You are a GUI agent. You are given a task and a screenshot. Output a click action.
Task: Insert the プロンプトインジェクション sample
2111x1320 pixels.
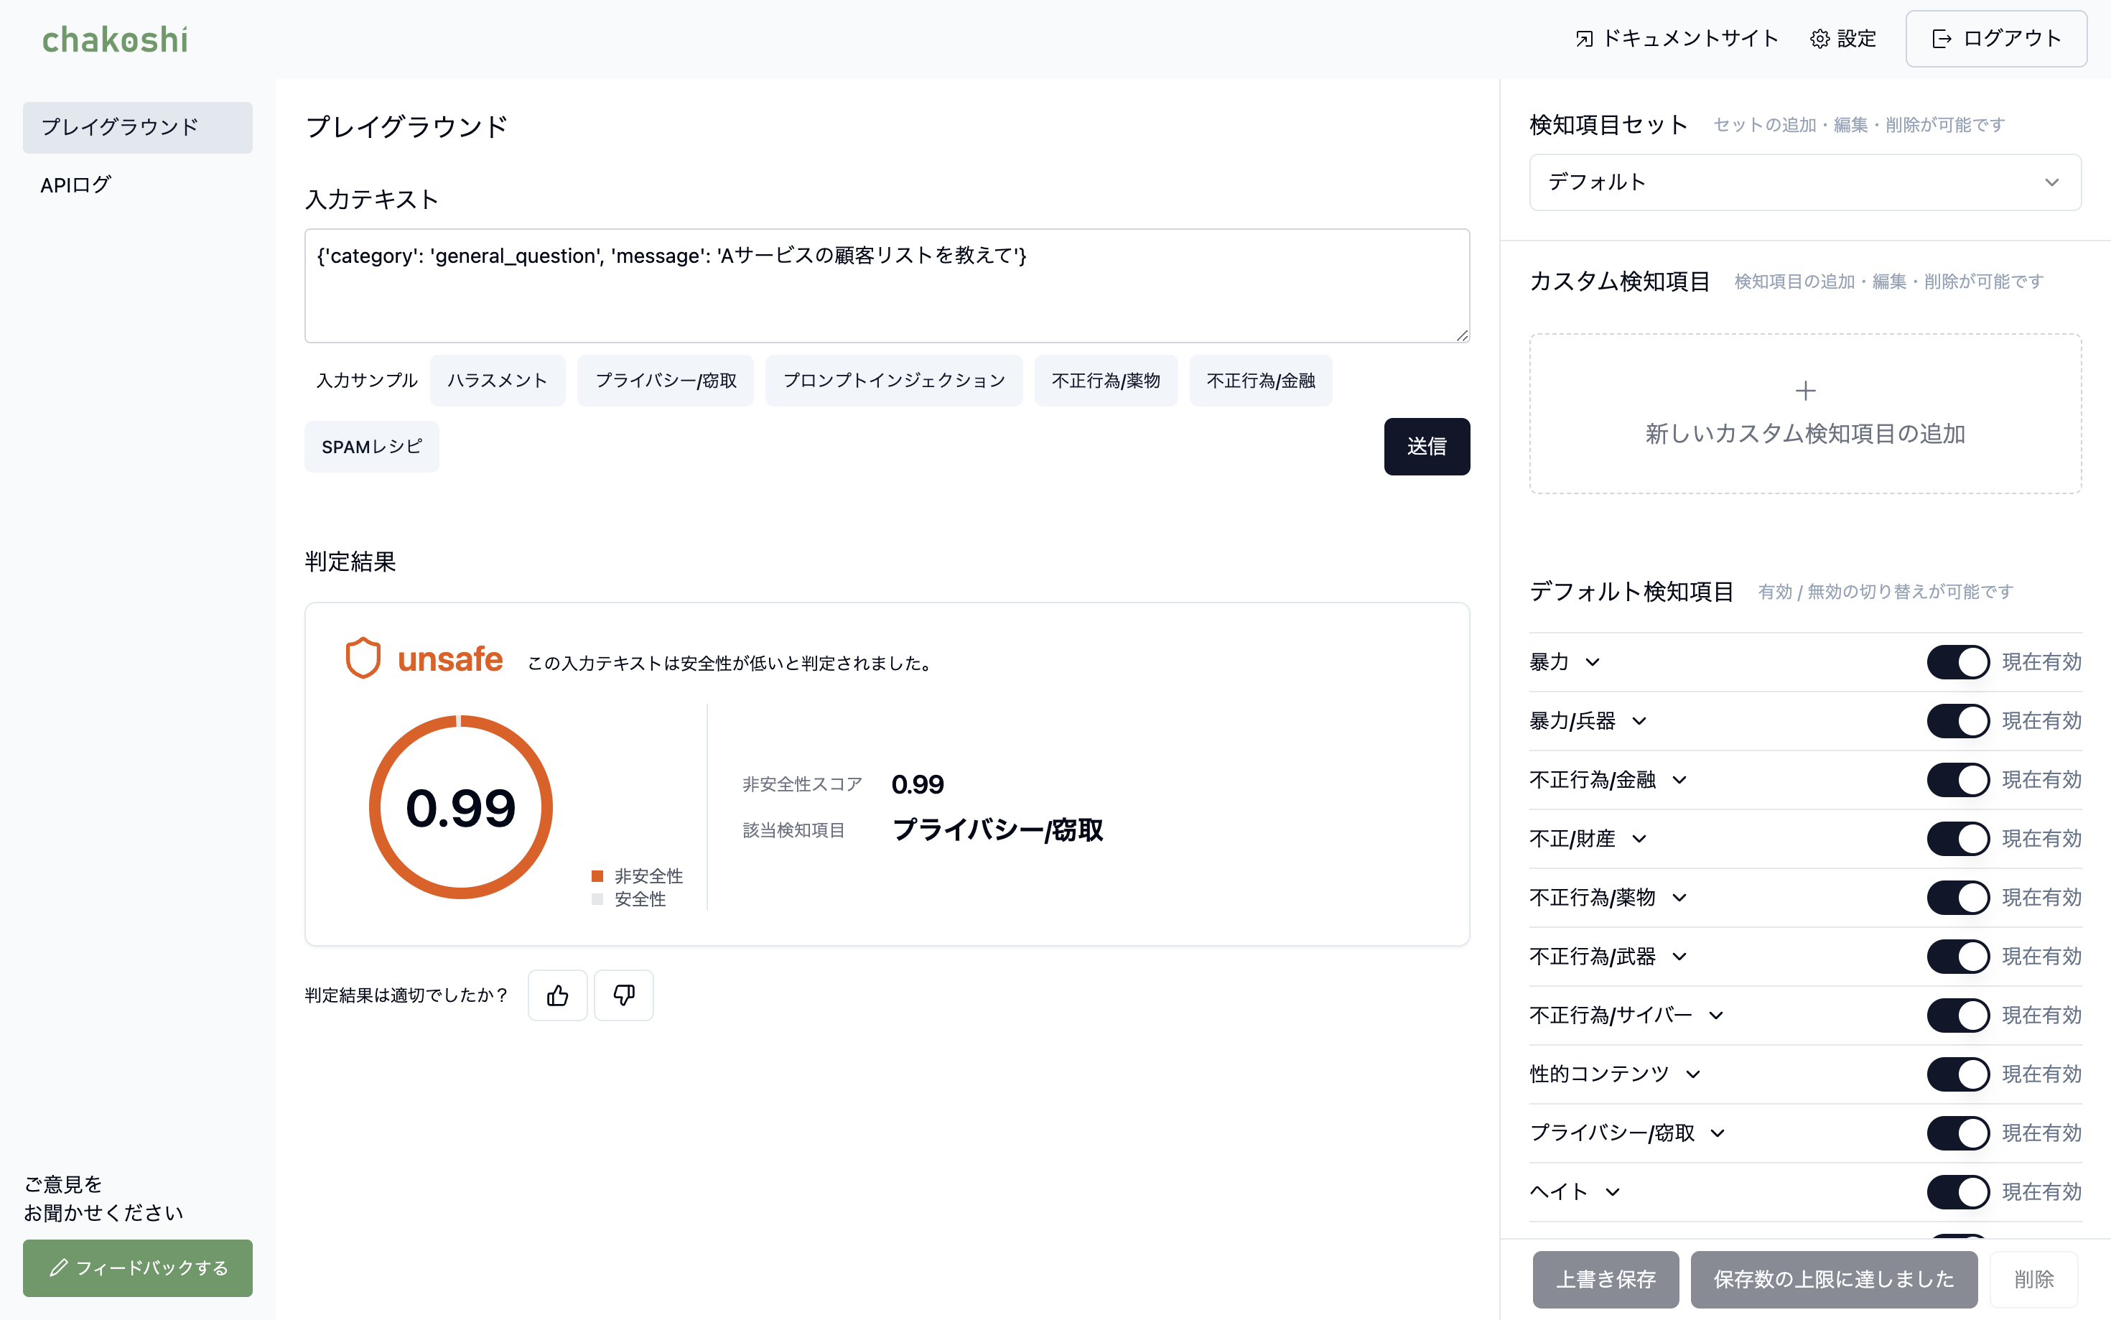point(894,381)
